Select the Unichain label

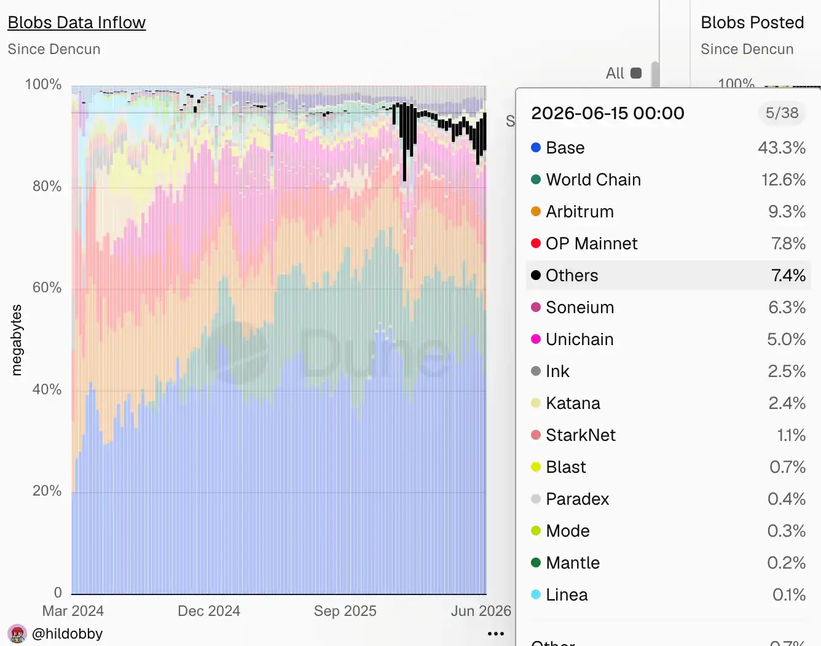[580, 339]
